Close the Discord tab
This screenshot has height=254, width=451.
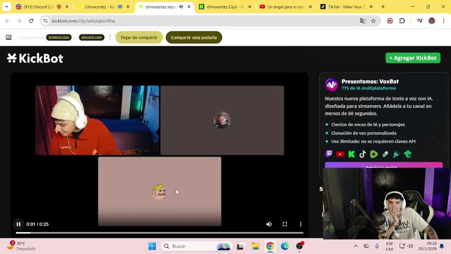67,7
